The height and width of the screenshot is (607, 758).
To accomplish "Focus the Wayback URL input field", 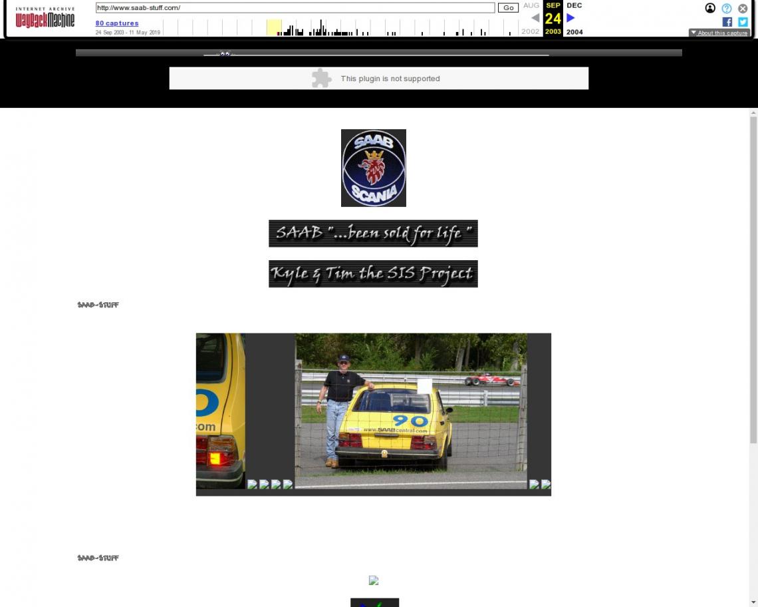I will [295, 8].
